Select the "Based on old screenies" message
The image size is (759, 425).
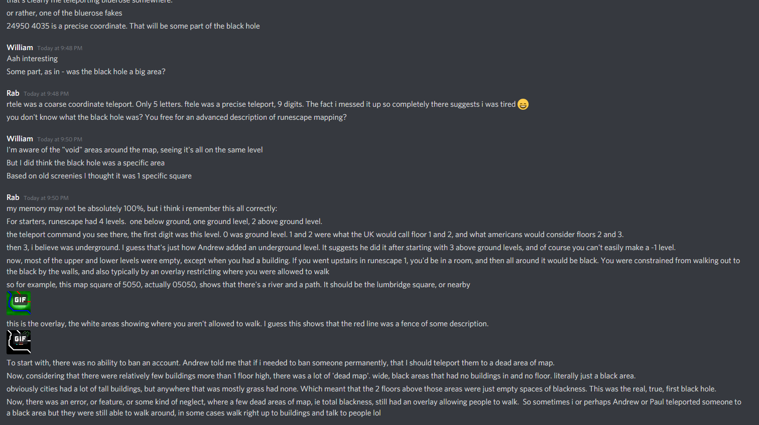(x=99, y=176)
